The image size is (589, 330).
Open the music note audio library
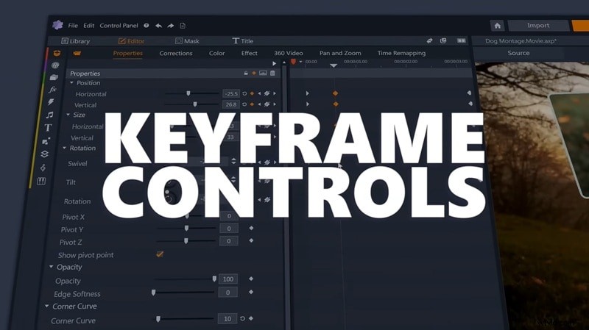[50, 115]
